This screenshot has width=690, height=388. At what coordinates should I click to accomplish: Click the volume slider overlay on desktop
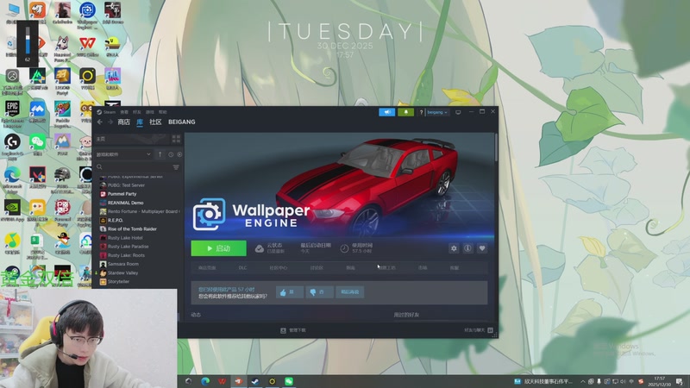[28, 42]
